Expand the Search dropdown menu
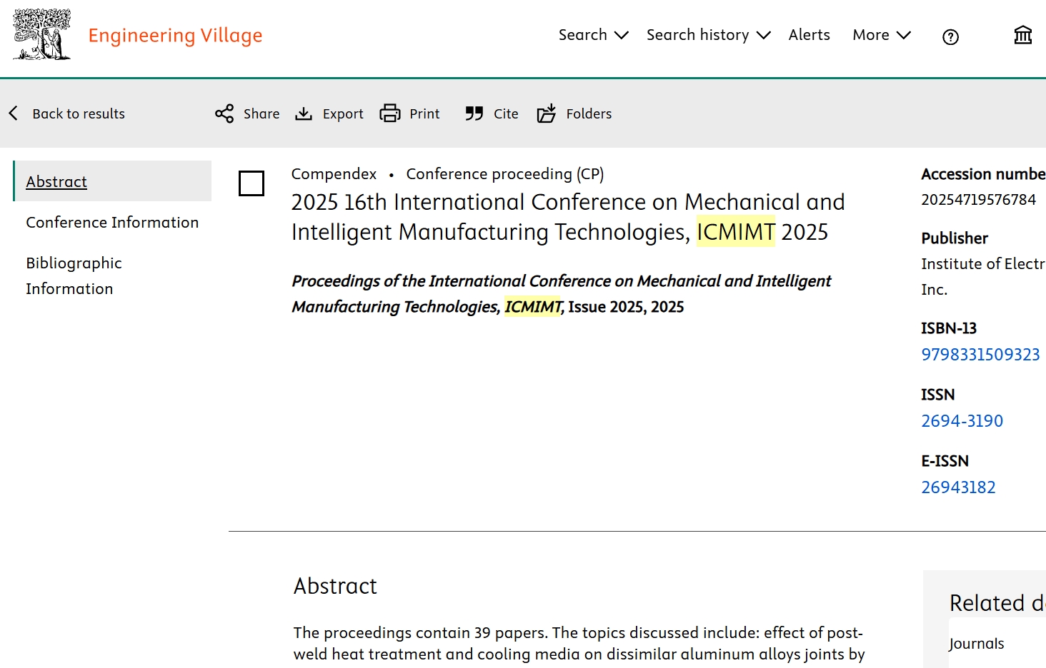 click(x=593, y=35)
